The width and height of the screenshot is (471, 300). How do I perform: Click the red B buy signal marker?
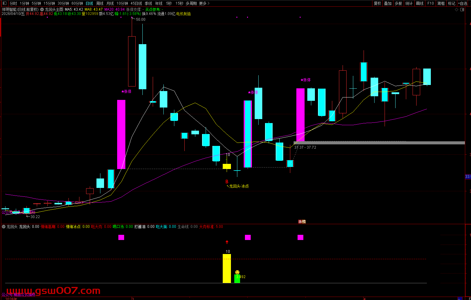coord(227,182)
